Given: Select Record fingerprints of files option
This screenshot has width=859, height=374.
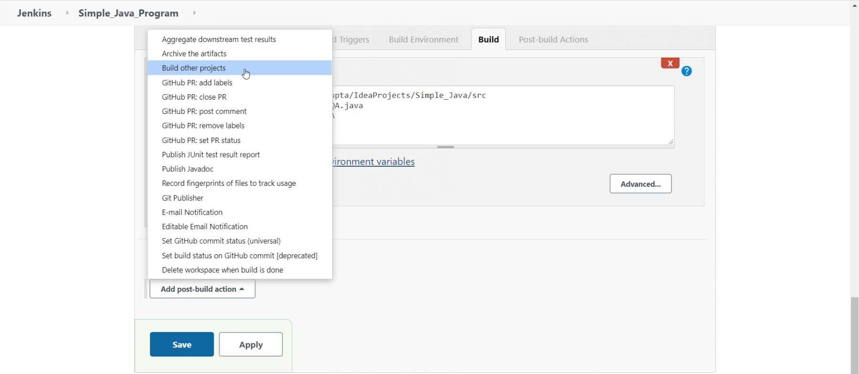Looking at the screenshot, I should [x=240, y=183].
